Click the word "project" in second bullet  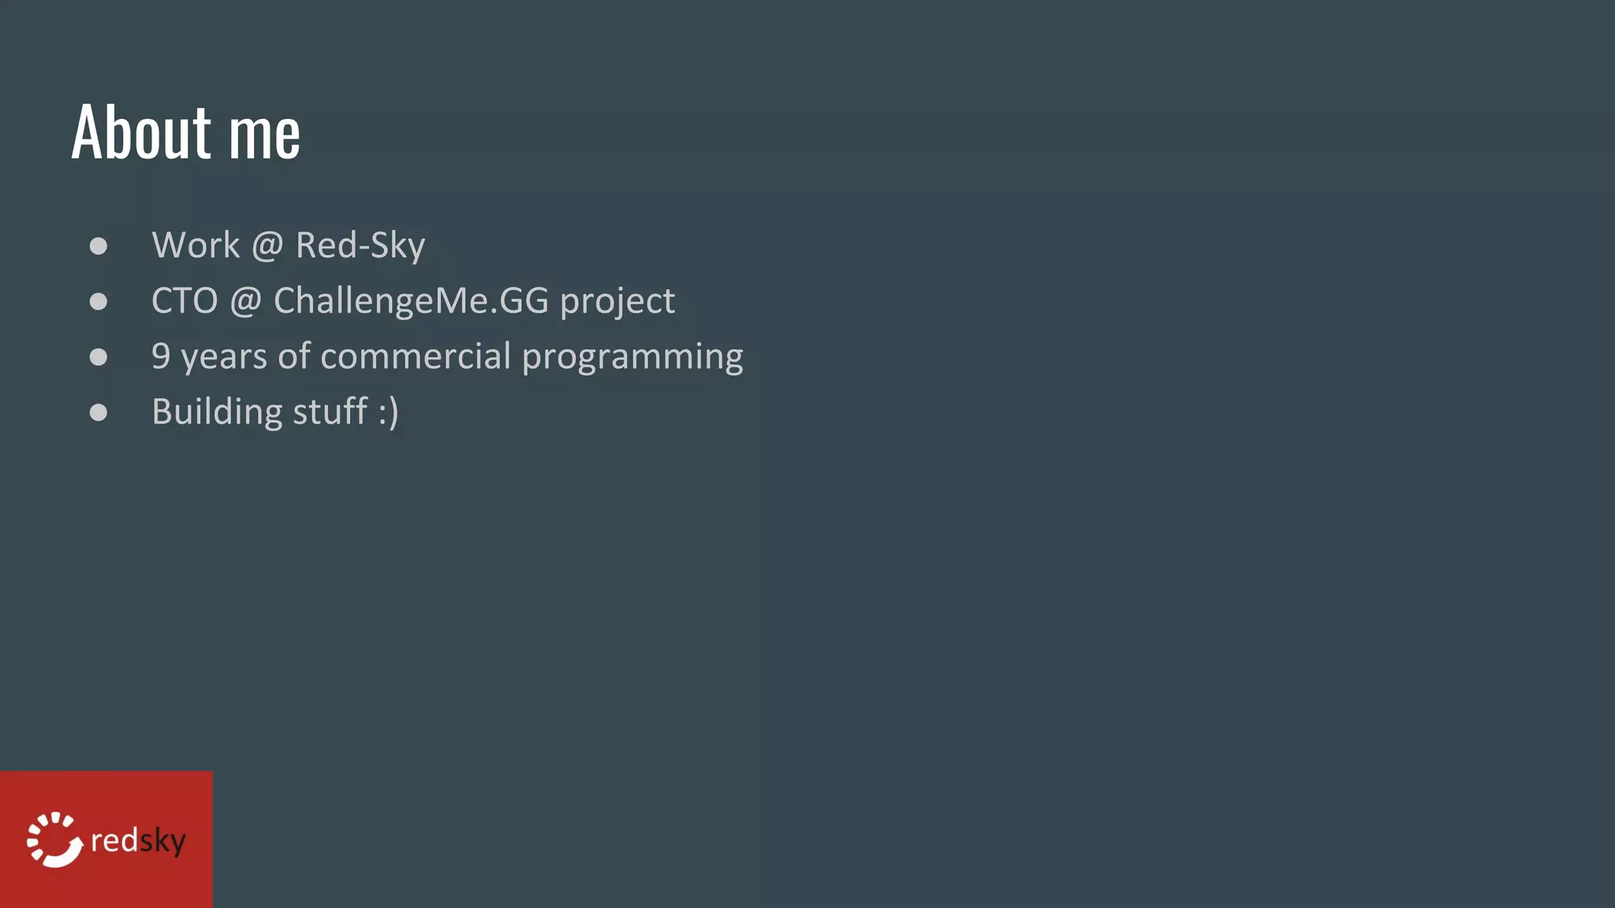point(617,302)
